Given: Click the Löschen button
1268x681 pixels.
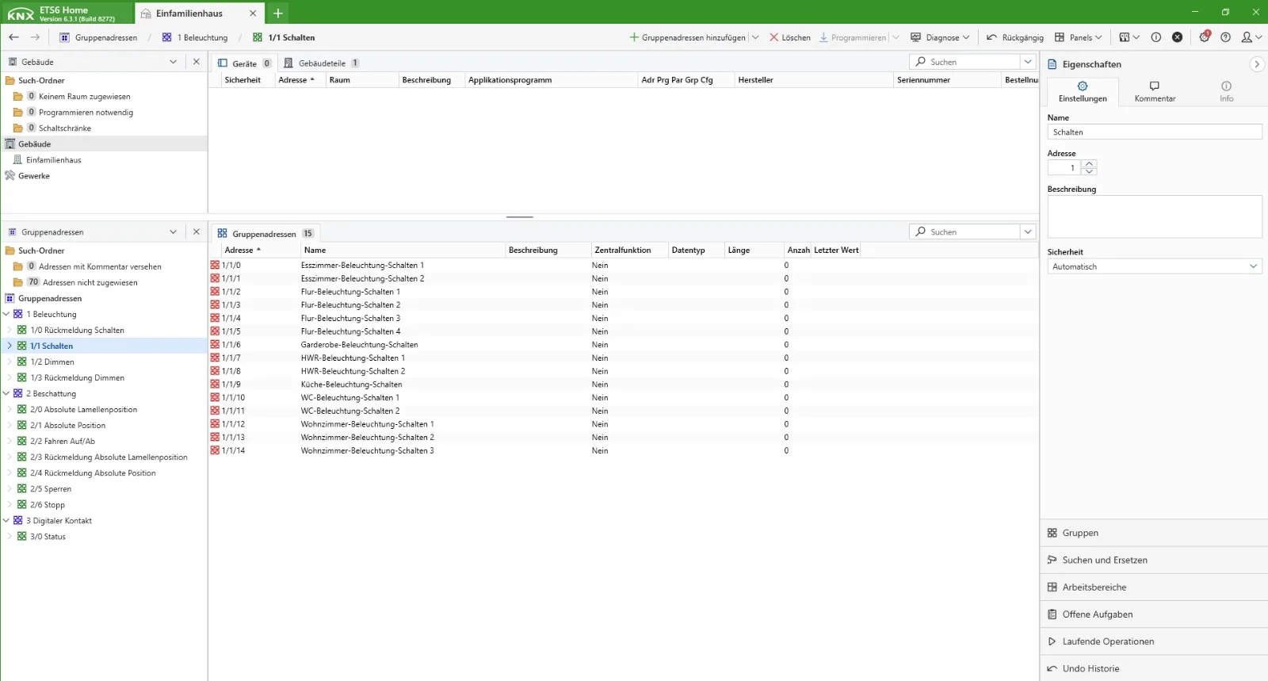Looking at the screenshot, I should pyautogui.click(x=790, y=37).
